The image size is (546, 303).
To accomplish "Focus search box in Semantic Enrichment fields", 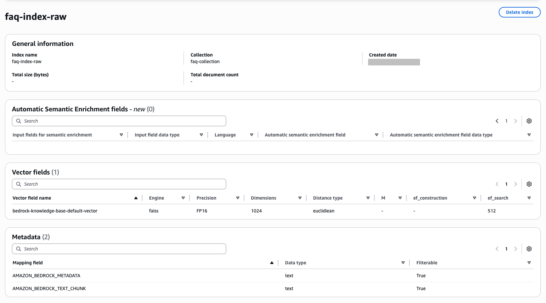I will (x=119, y=121).
